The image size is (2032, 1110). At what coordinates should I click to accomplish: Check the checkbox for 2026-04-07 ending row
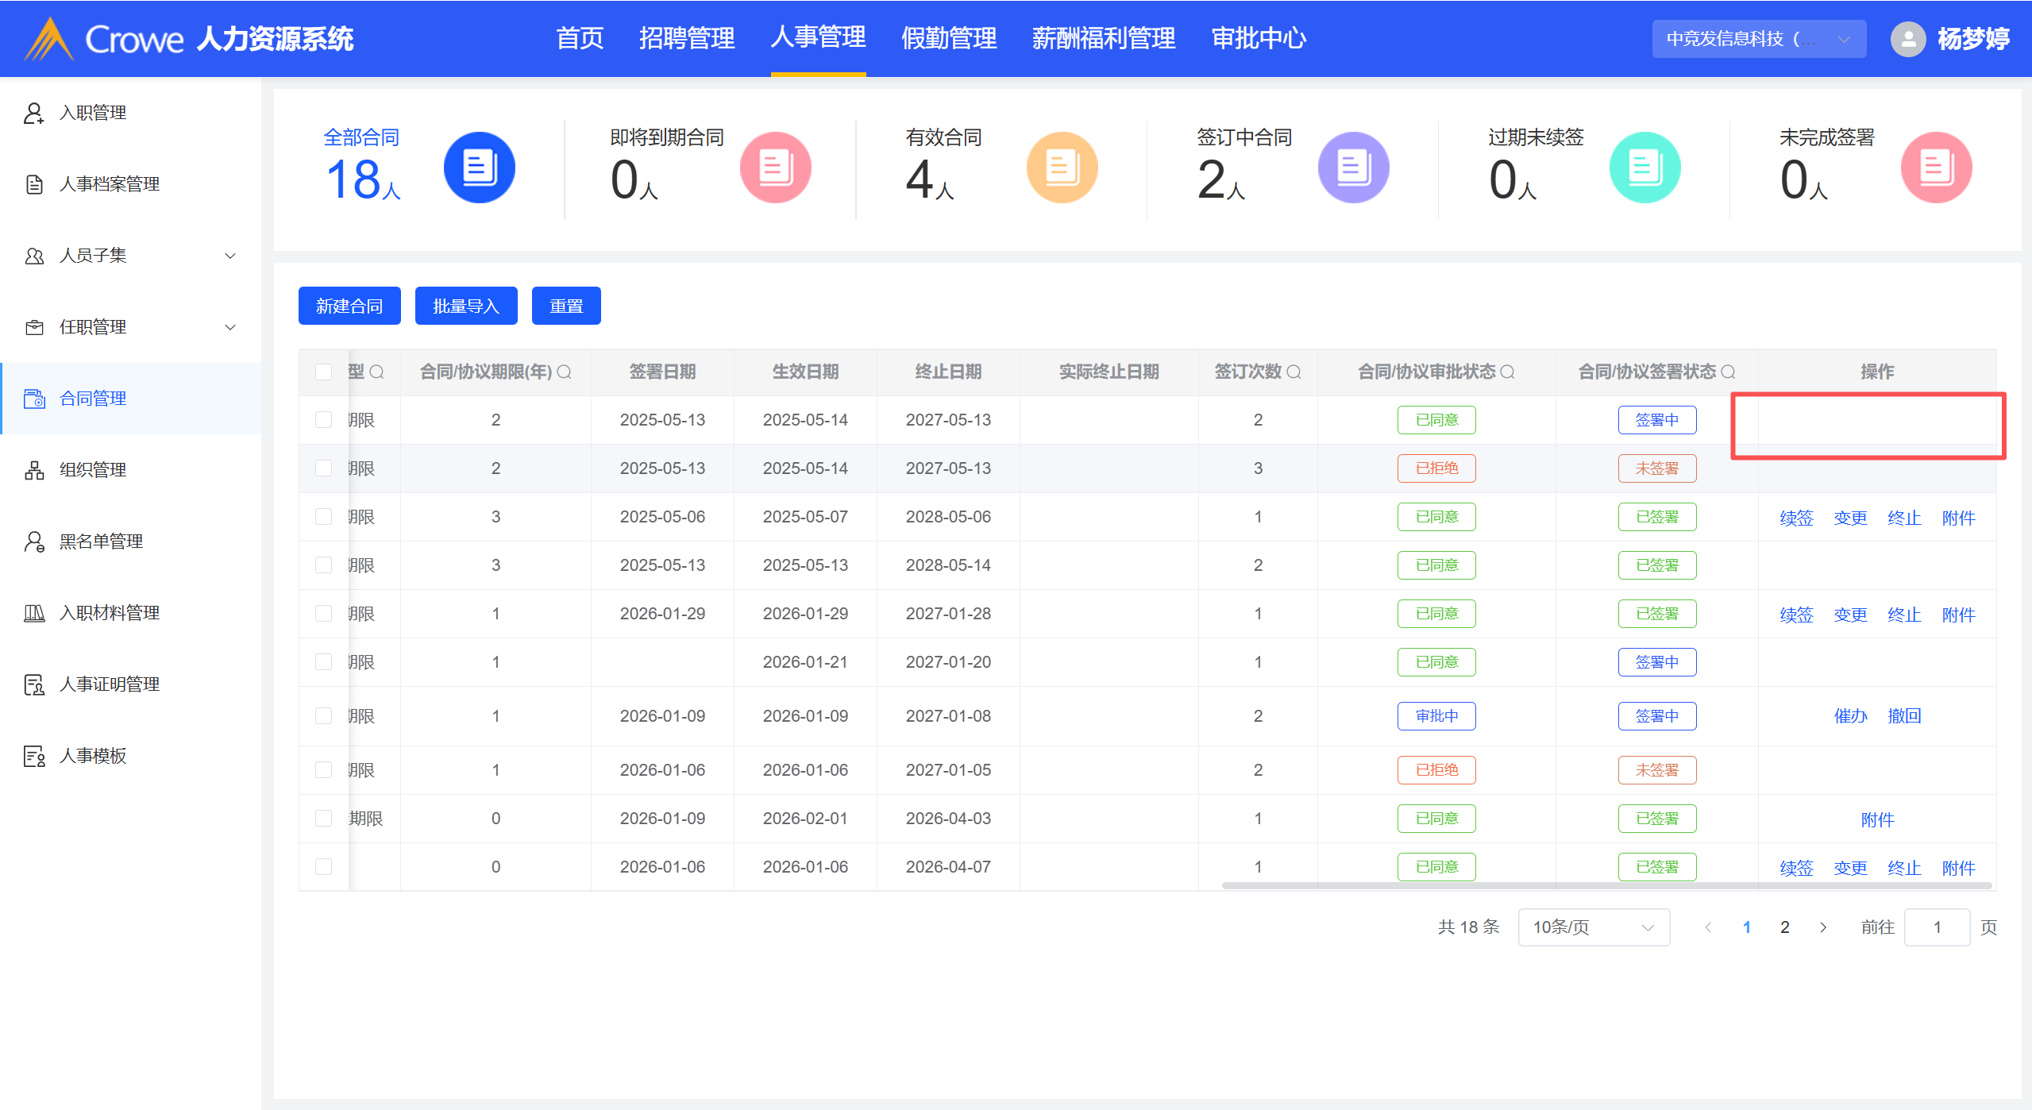pos(323,866)
